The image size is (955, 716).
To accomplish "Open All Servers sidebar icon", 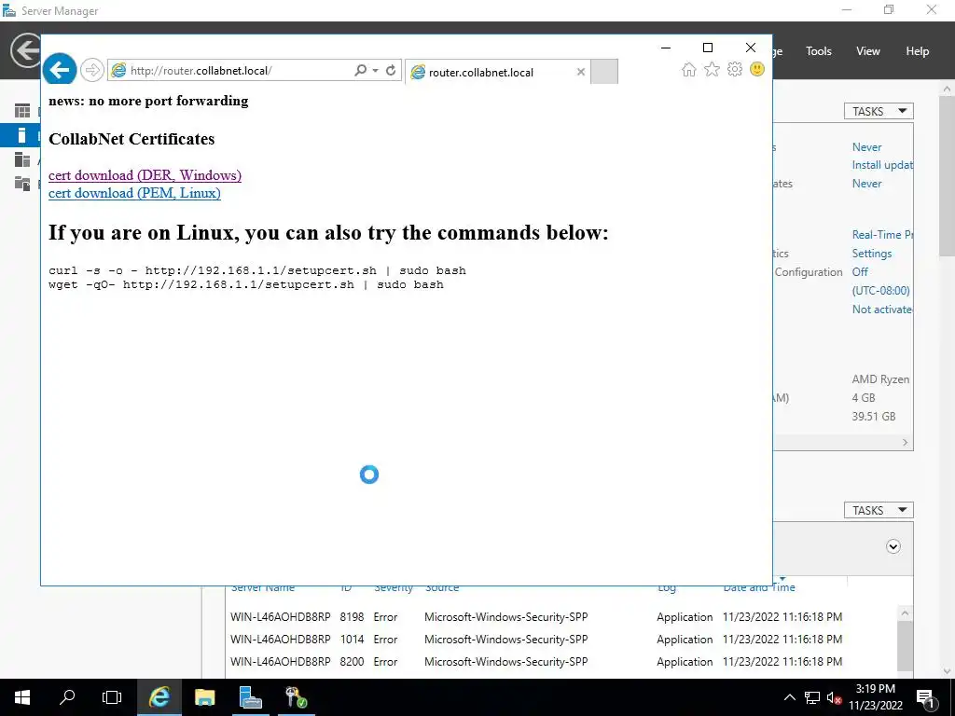I will tap(22, 159).
